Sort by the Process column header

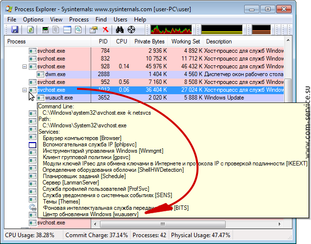48,41
